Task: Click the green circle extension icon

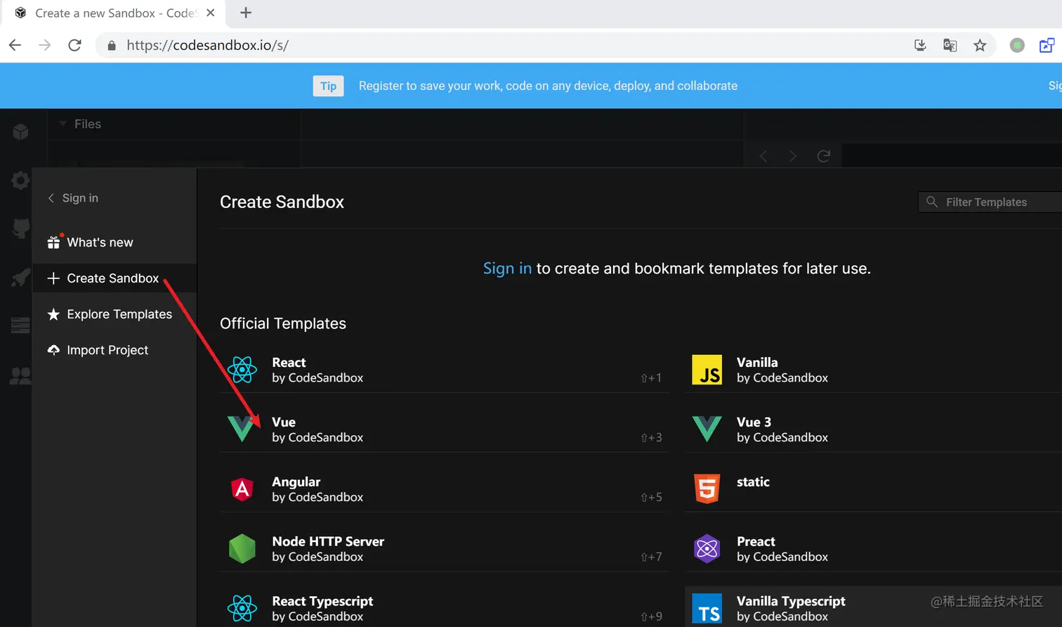Action: [1017, 45]
